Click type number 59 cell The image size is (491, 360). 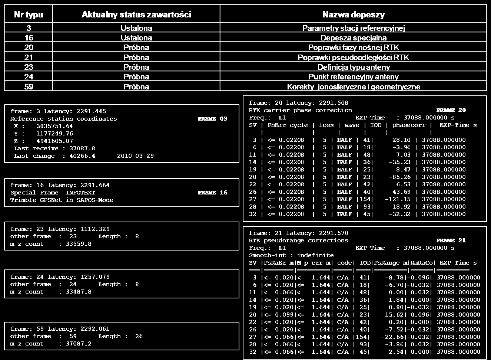(x=29, y=86)
